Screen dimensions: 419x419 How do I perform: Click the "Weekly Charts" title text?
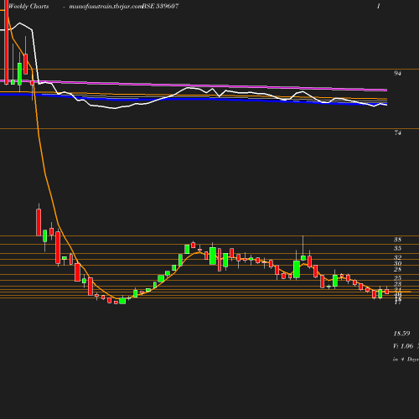click(28, 6)
